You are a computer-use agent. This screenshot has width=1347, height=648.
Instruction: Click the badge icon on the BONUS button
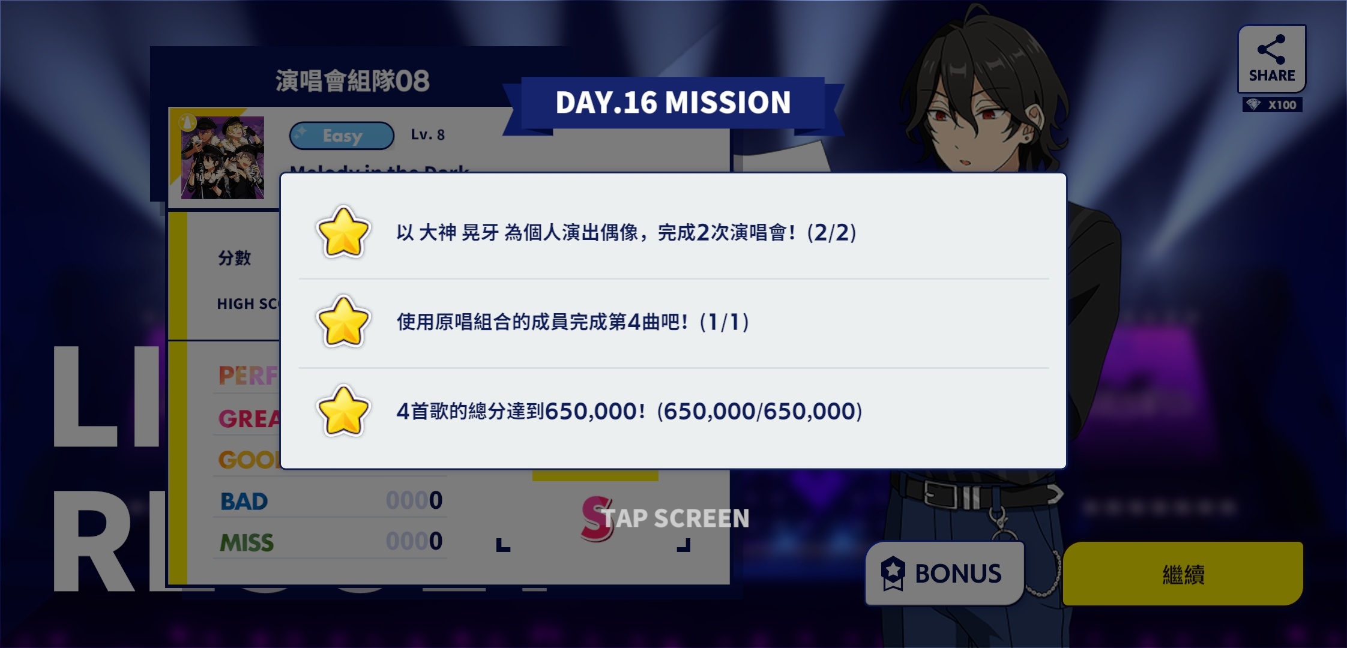pos(893,574)
